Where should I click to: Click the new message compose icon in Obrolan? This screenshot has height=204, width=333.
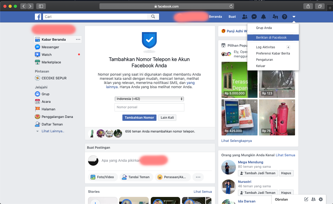(x=306, y=199)
